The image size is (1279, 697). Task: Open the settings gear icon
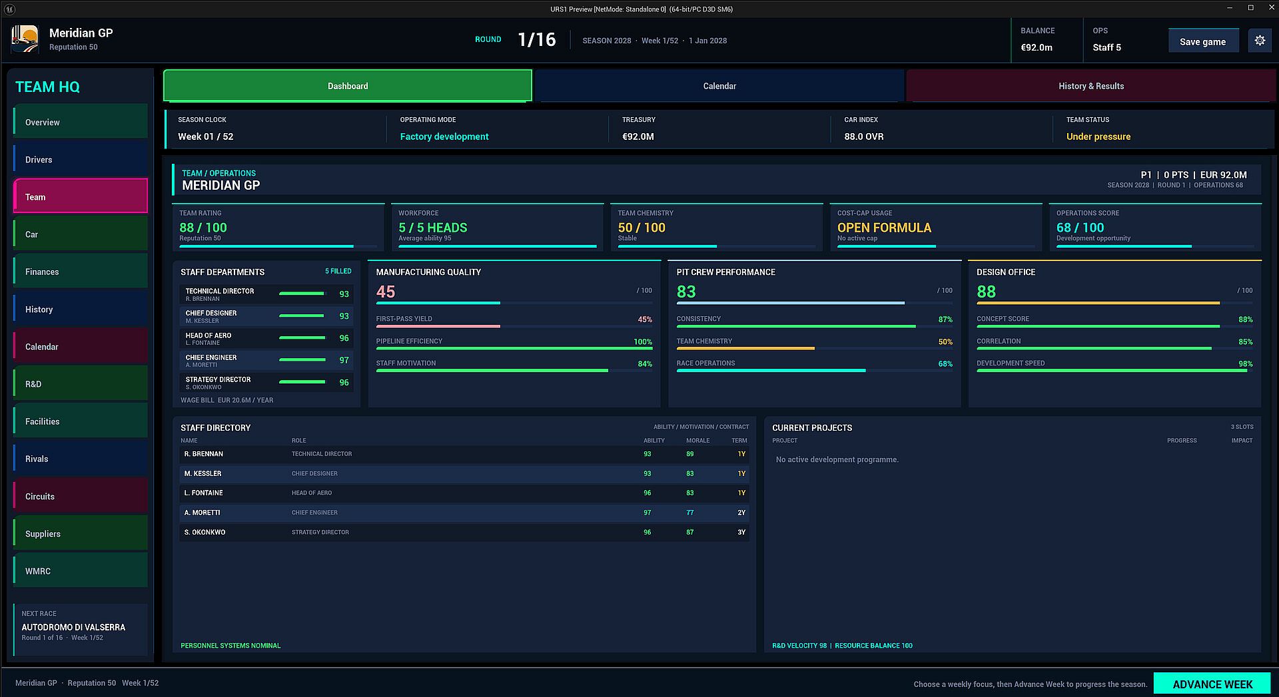(1259, 41)
